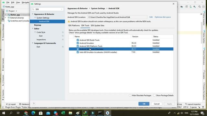
Task: Open Build Variants side tab
Action: tap(3, 64)
